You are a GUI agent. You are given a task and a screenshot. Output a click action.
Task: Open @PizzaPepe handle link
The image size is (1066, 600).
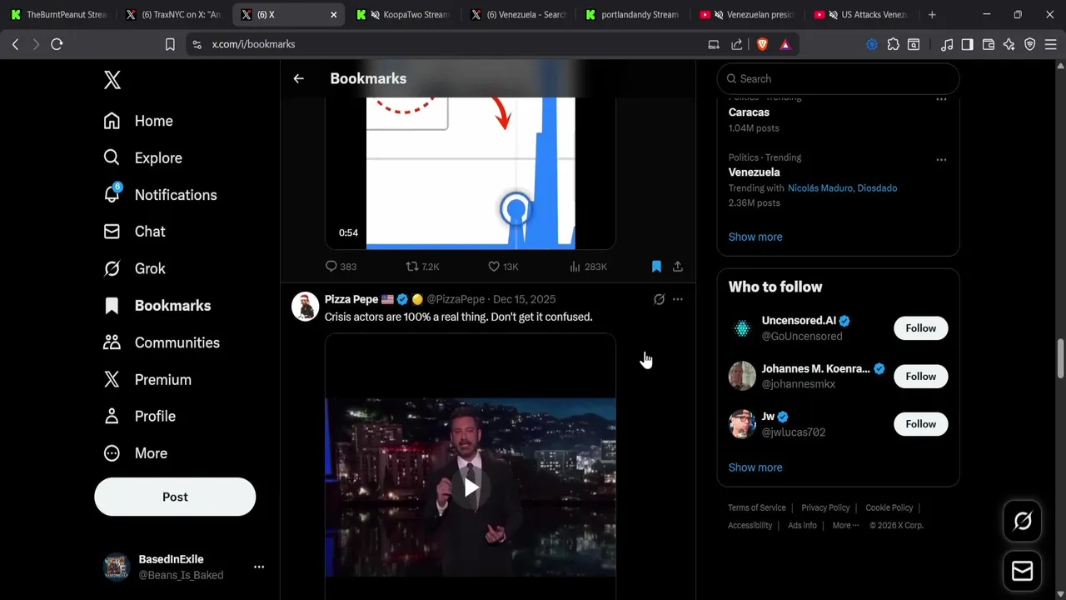tap(456, 299)
